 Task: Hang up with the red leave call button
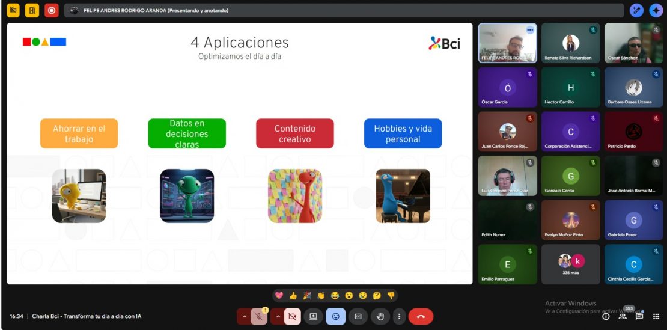click(x=421, y=316)
